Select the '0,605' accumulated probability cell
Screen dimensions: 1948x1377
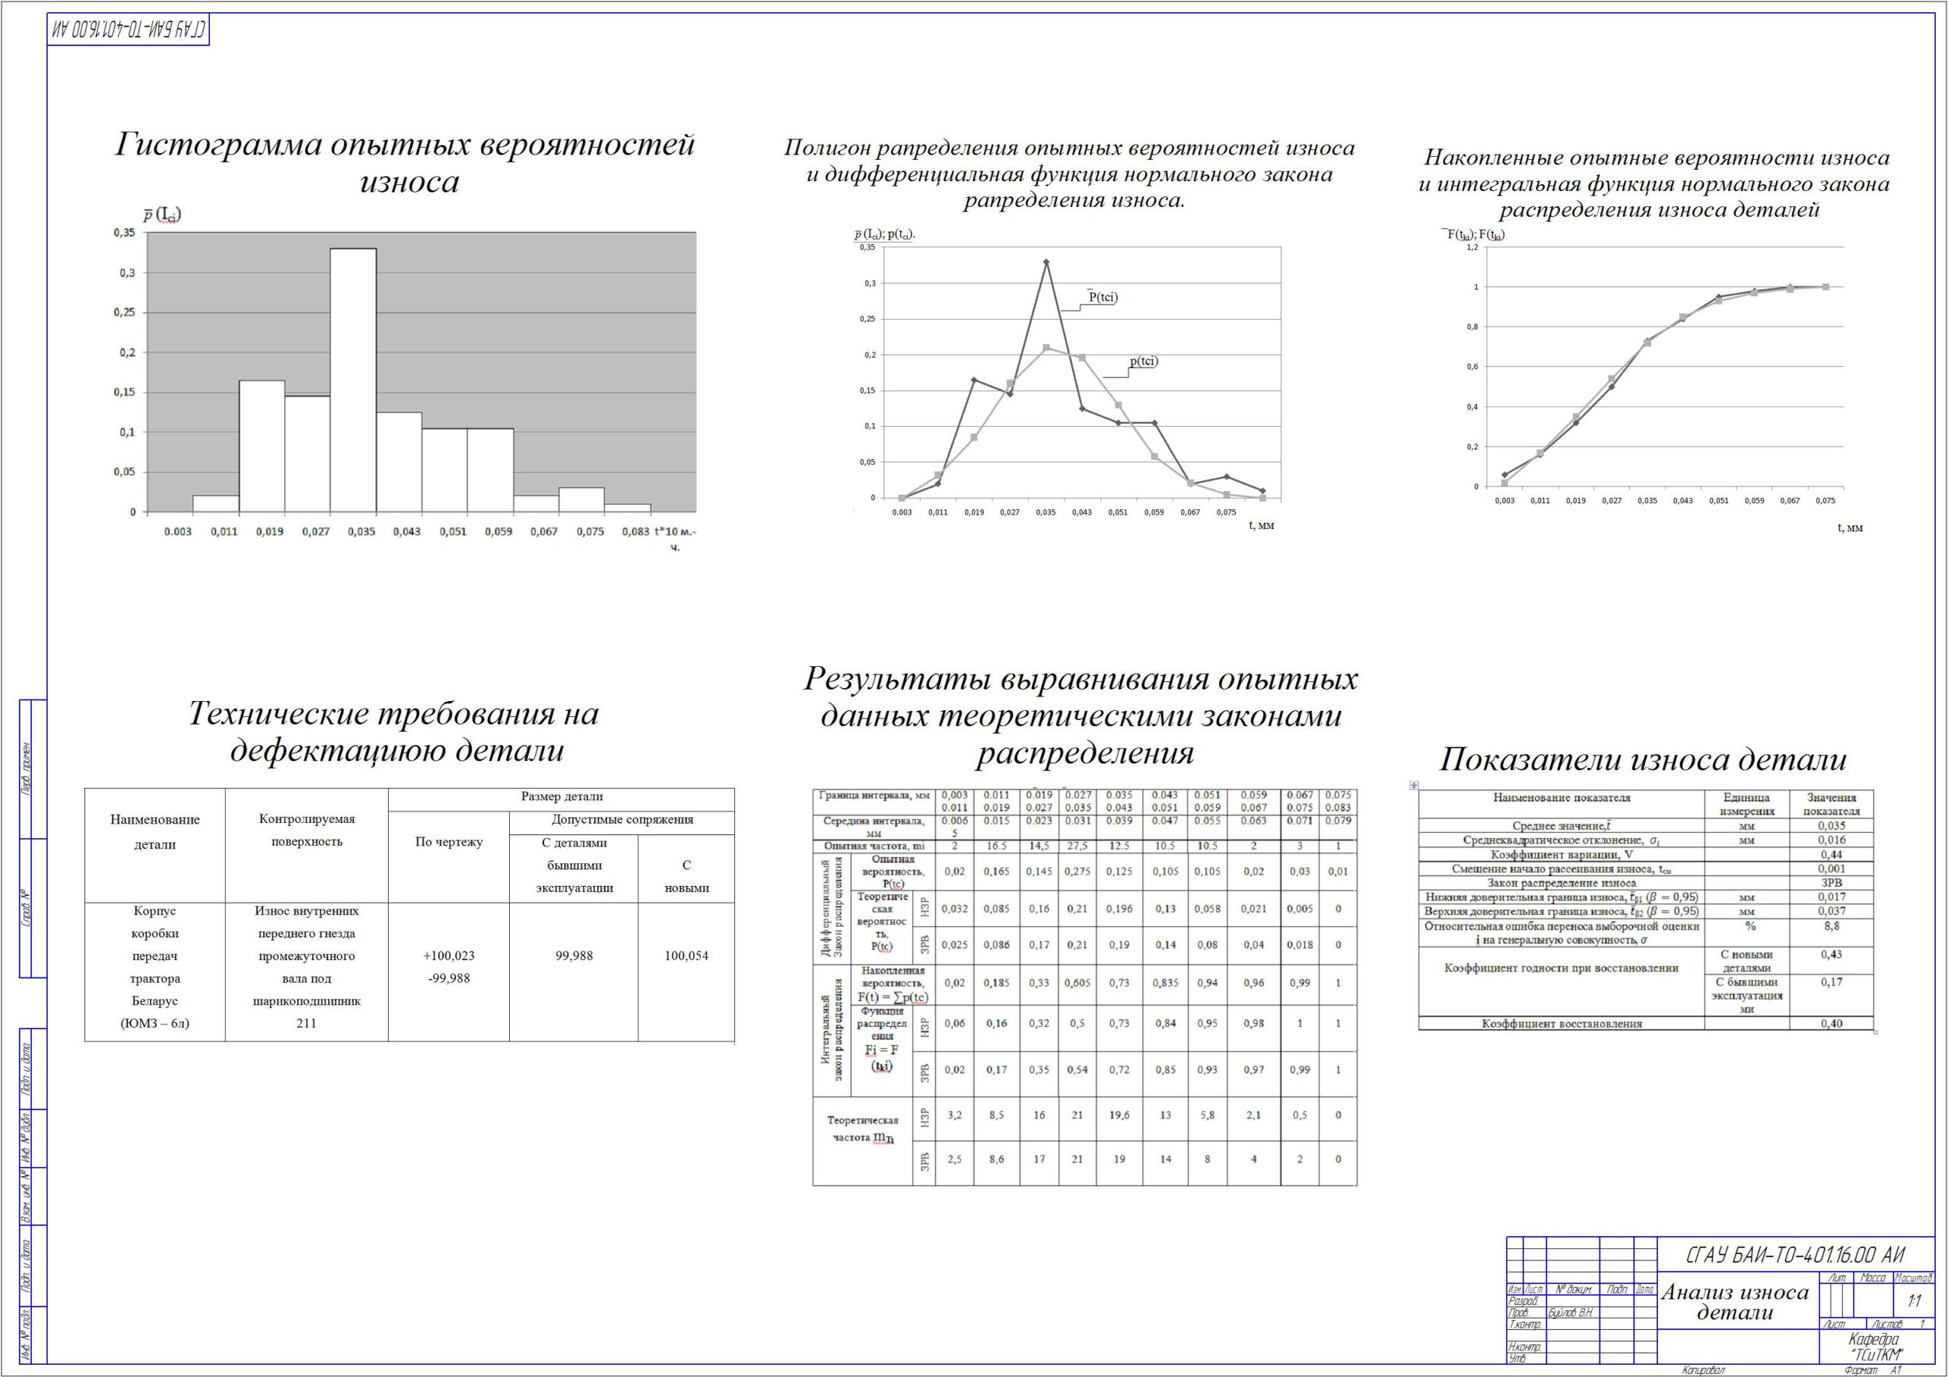[1077, 983]
